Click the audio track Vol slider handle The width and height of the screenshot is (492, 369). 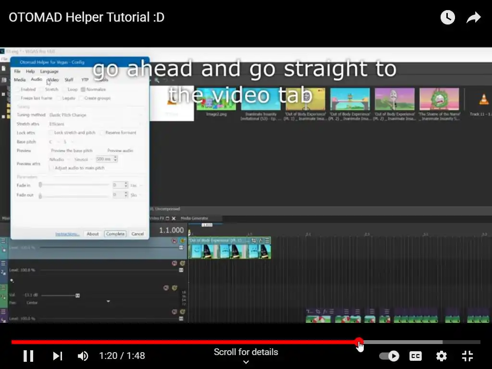[77, 295]
